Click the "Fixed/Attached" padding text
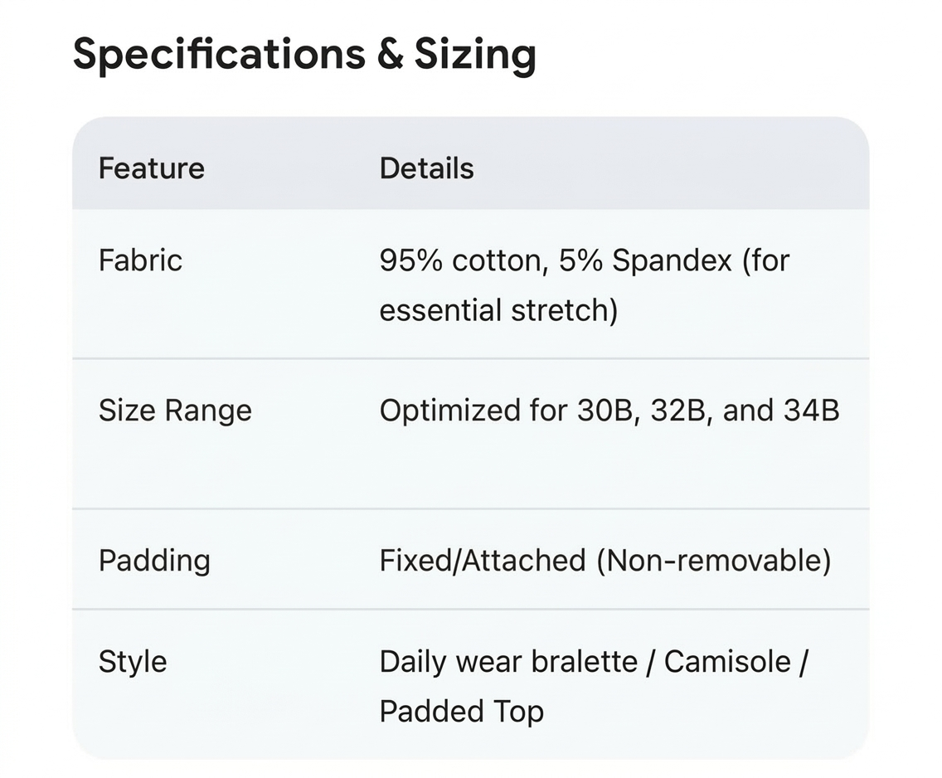Screen dimensions: 942x778 (x=483, y=561)
